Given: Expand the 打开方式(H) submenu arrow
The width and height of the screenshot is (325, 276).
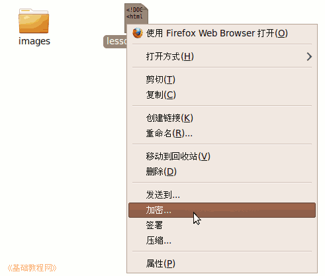Looking at the screenshot, I should (309, 57).
